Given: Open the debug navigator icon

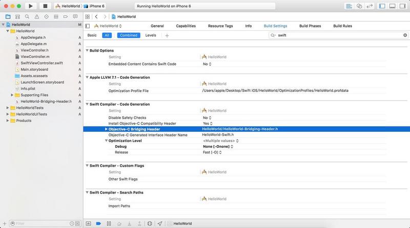Looking at the screenshot, I should [x=56, y=17].
